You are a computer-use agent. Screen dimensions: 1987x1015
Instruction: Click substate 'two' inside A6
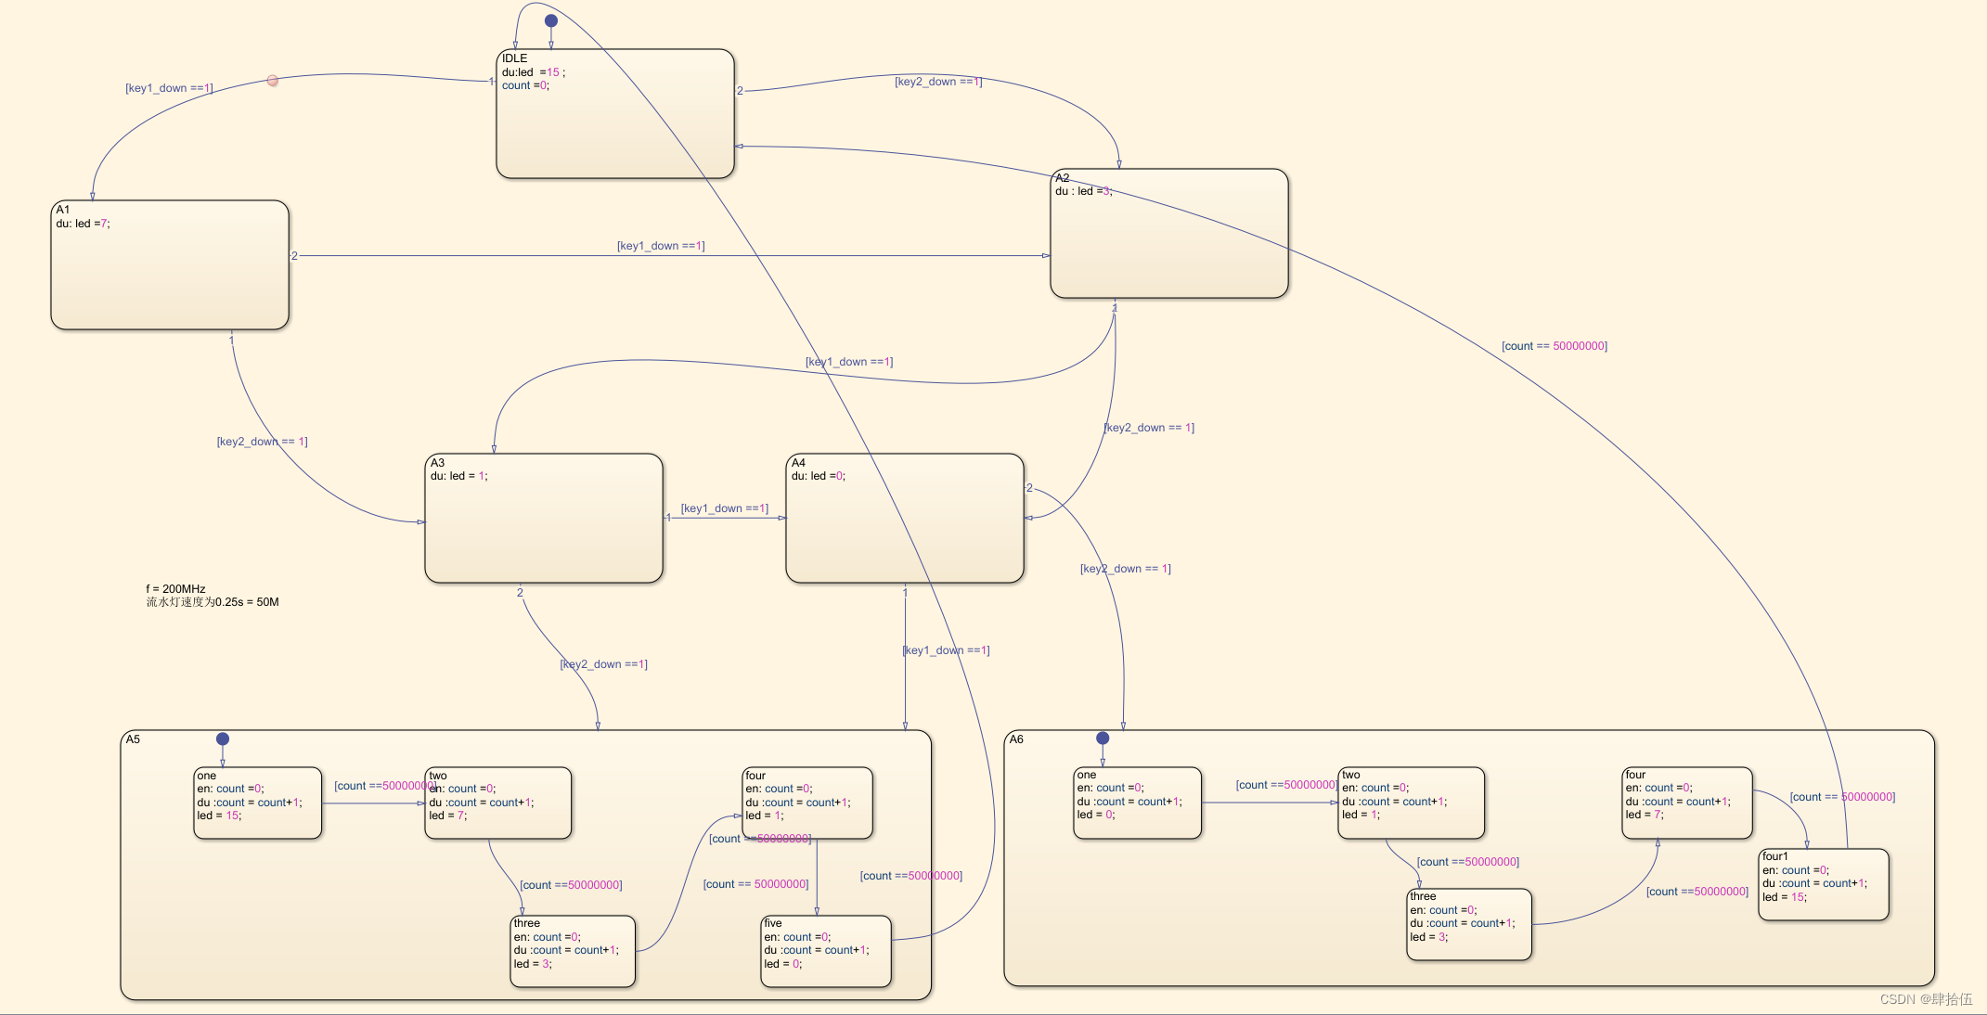point(1411,803)
